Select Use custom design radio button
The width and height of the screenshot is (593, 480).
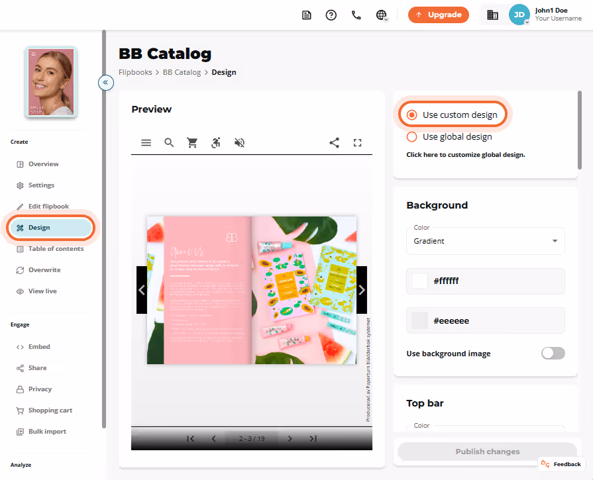tap(412, 115)
